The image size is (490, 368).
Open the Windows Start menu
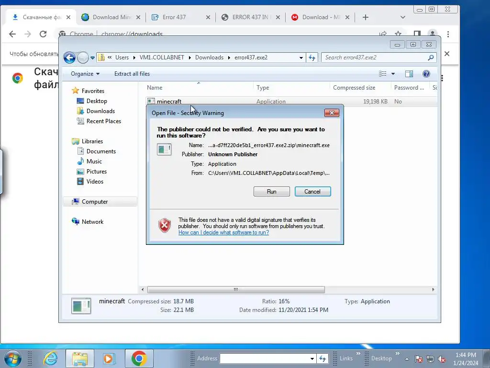pos(12,358)
